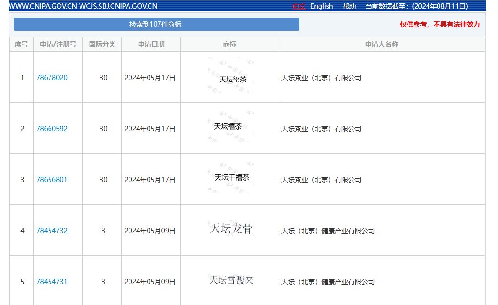The image size is (498, 305).
Task: Click class 3 in row 78454732
Action: click(x=103, y=231)
